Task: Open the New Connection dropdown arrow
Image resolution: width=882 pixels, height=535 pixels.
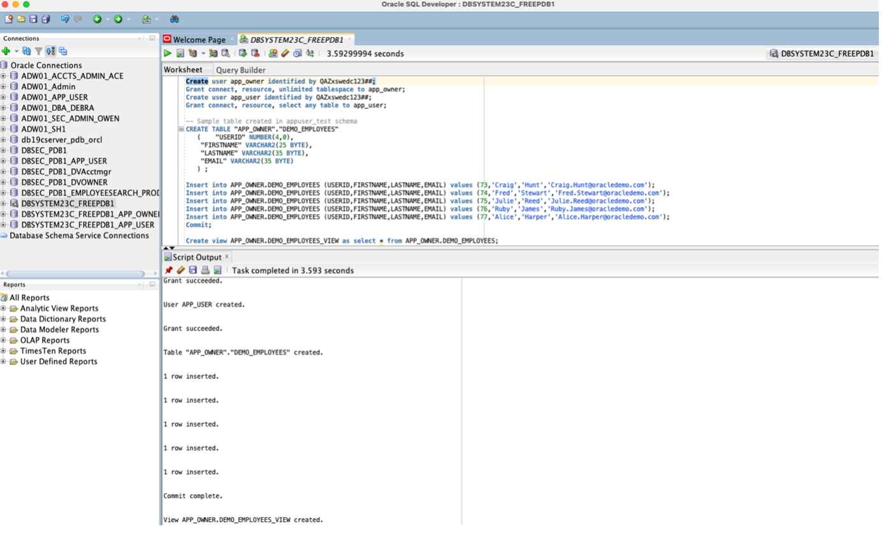Action: (17, 51)
